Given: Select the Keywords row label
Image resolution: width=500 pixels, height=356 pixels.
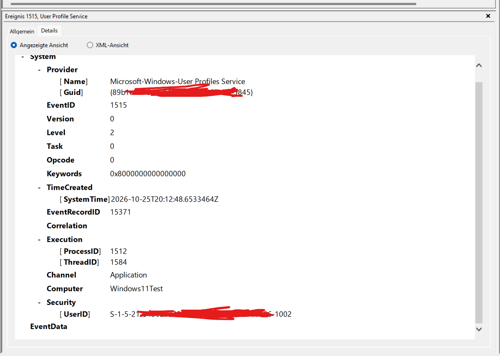Looking at the screenshot, I should (64, 174).
